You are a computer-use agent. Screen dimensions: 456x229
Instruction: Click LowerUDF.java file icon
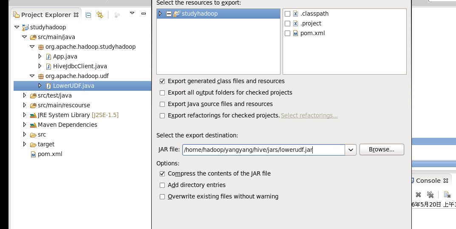coord(48,86)
